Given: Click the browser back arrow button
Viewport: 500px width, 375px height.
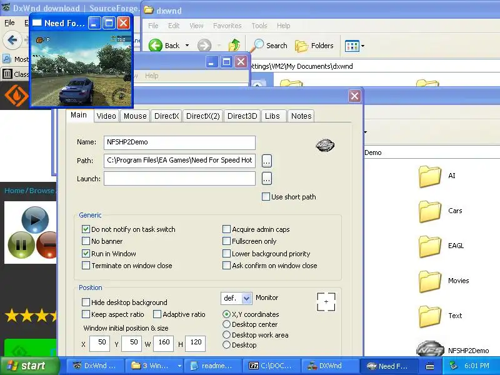Looking at the screenshot, I should 12,40.
